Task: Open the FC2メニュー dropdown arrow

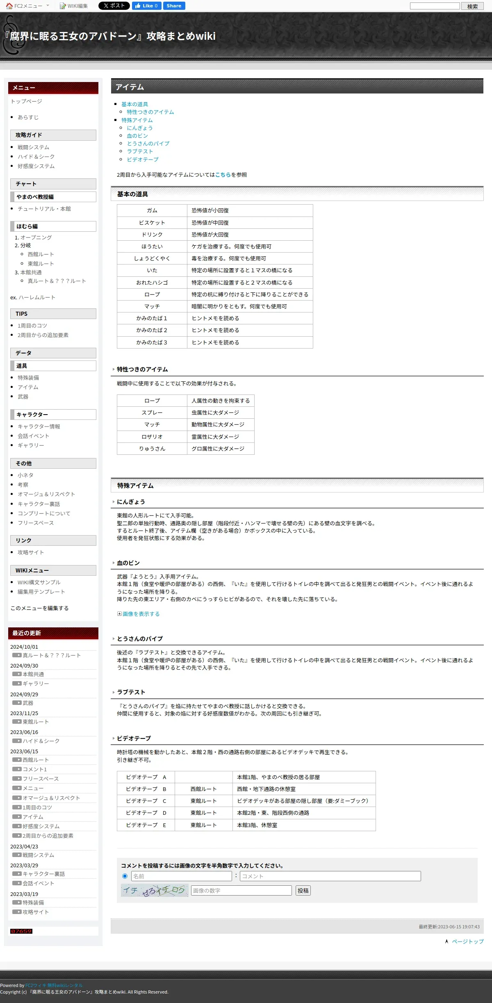Action: (48, 6)
